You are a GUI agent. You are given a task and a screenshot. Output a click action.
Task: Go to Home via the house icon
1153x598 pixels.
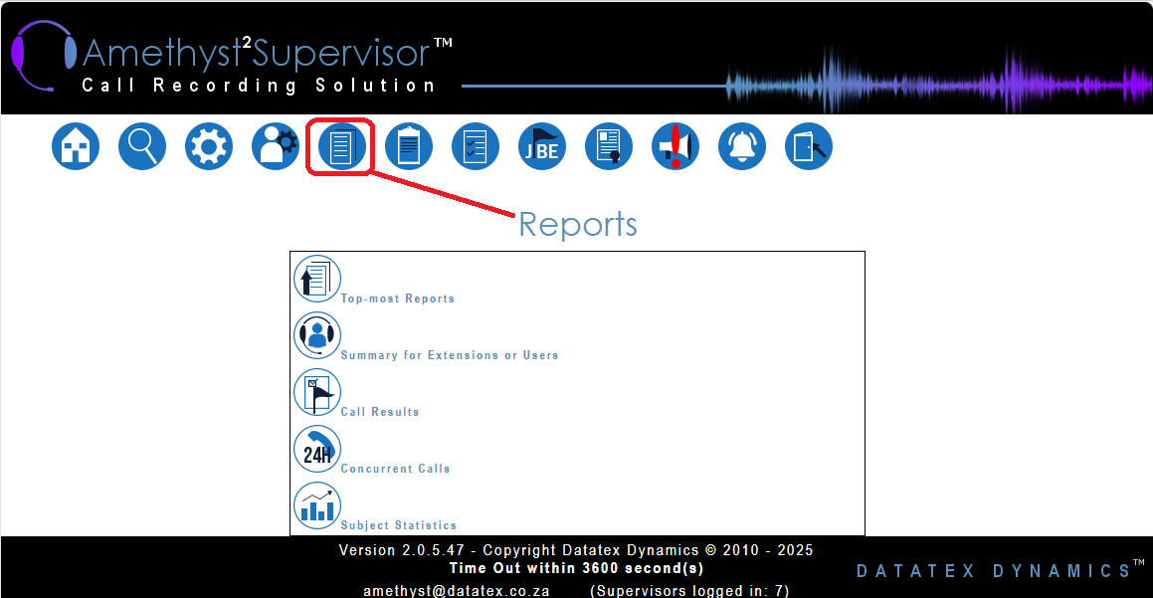tap(76, 147)
